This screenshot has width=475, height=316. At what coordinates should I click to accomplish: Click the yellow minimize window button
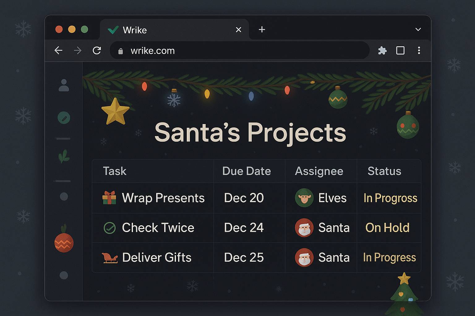click(x=72, y=29)
